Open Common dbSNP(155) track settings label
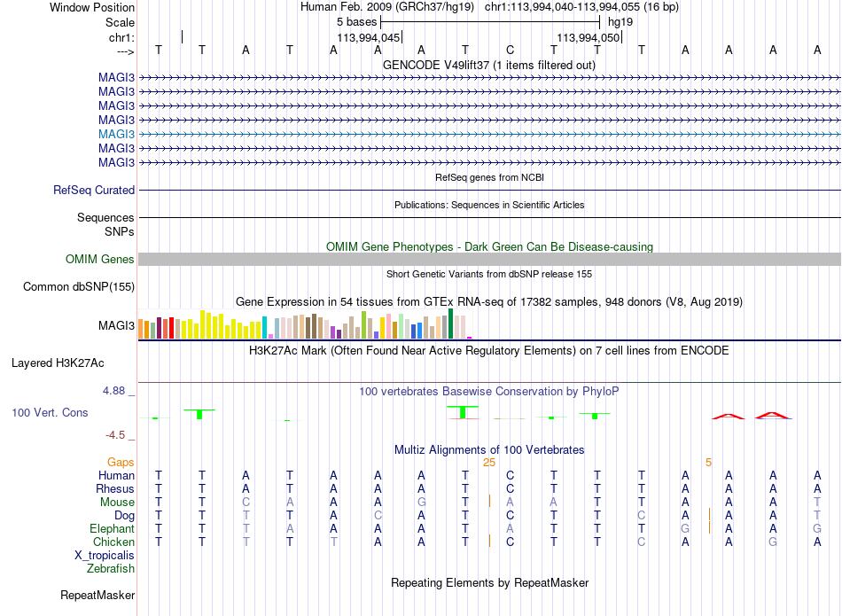 (x=79, y=287)
